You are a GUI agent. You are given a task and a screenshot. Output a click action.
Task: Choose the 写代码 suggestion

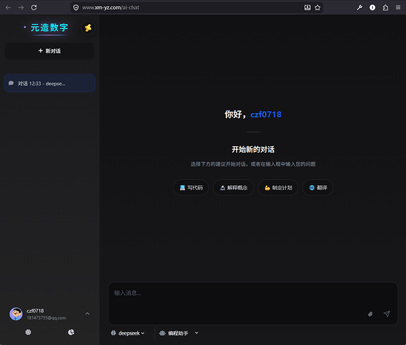point(191,188)
